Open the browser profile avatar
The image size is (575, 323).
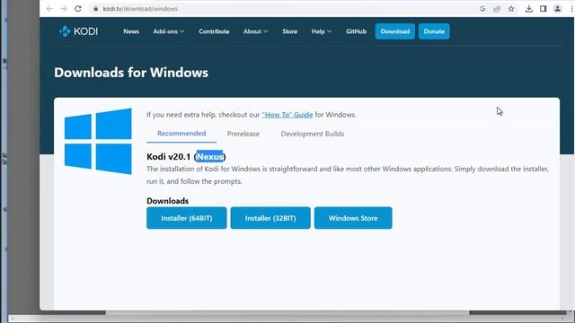tap(557, 9)
